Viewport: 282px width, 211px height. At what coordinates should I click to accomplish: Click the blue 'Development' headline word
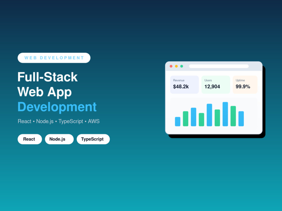pyautogui.click(x=57, y=107)
